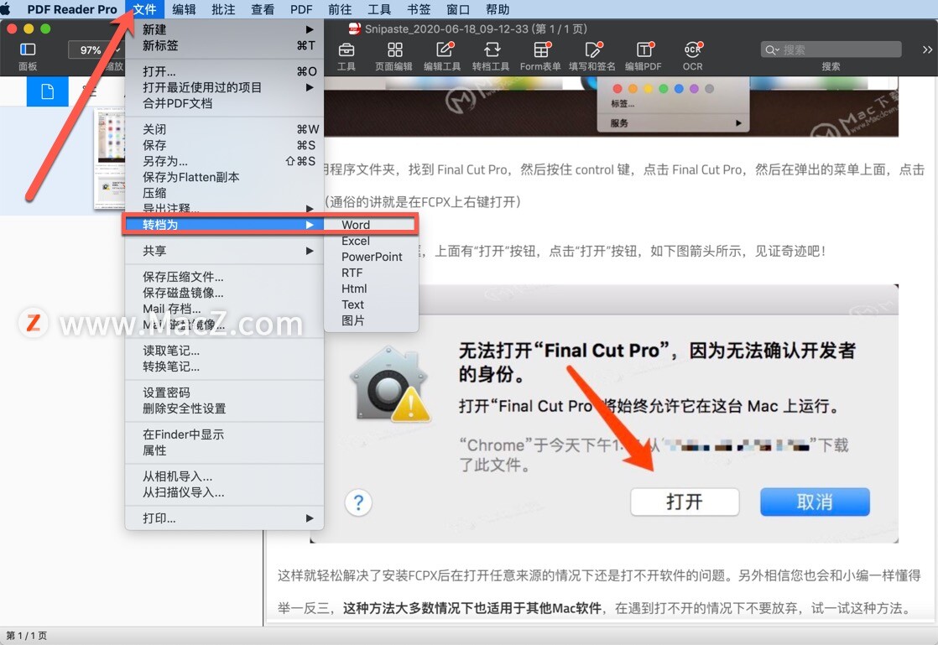Image resolution: width=938 pixels, height=645 pixels.
Task: Open the 转档工具 converter icon
Action: pyautogui.click(x=492, y=49)
